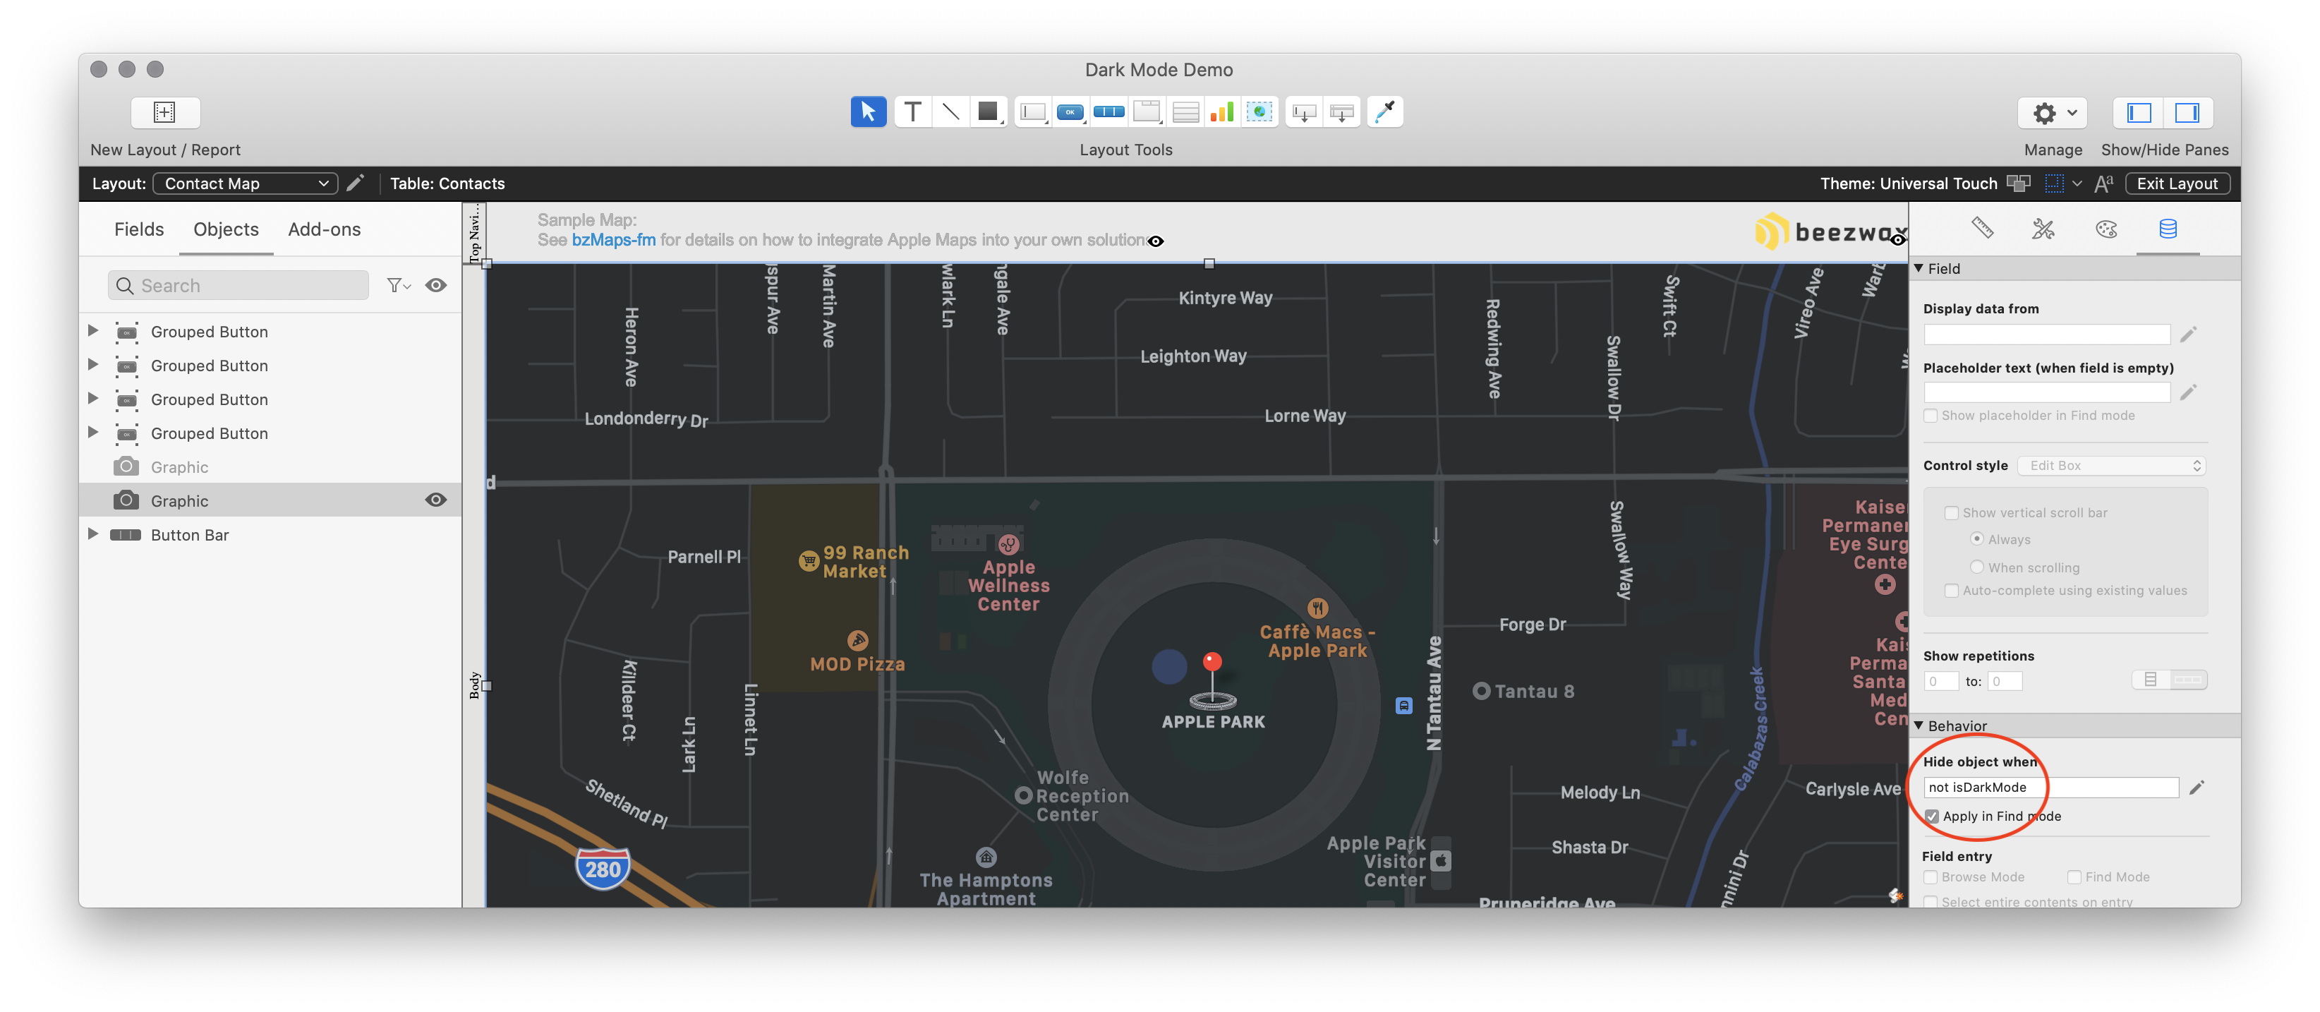
Task: Choose the Button tool labeled OK
Action: [1070, 112]
